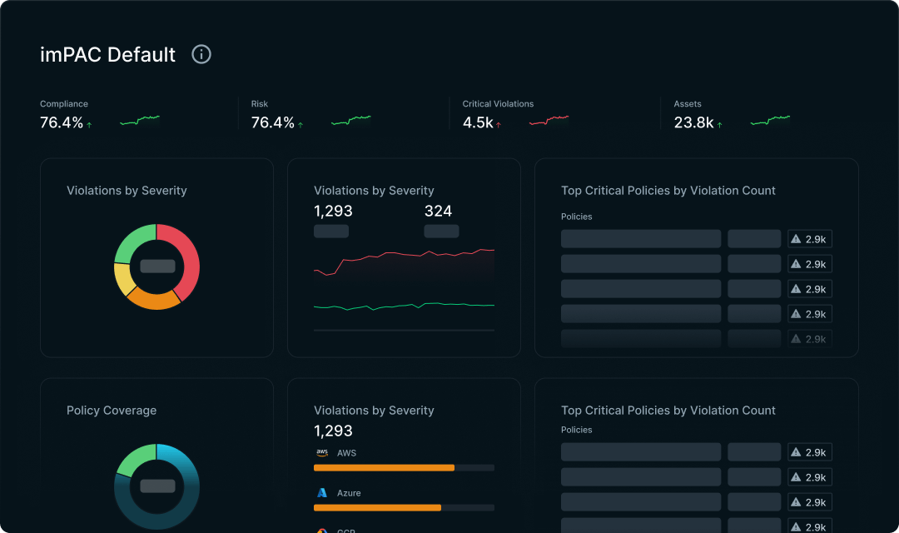The height and width of the screenshot is (533, 899).
Task: Click the red up arrow beside 4.5k
Action: tap(499, 124)
